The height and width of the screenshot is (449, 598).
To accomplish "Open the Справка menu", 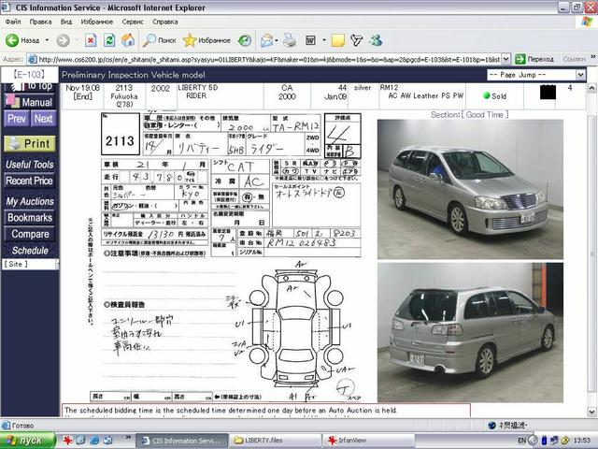I will click(164, 22).
